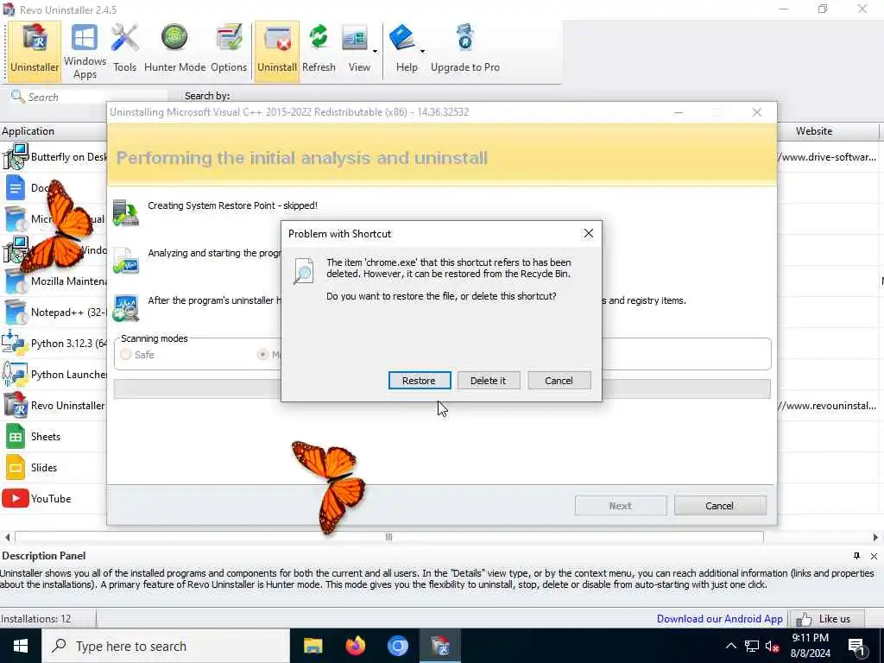Select the Sheets application icon

click(16, 436)
